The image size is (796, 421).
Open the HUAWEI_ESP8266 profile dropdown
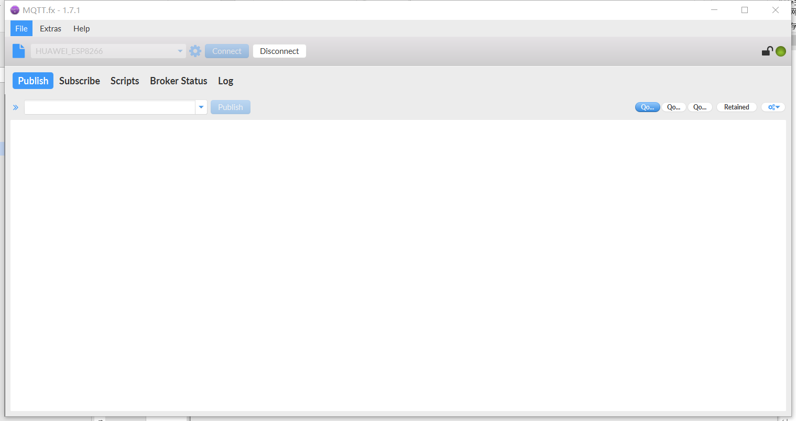[108, 51]
